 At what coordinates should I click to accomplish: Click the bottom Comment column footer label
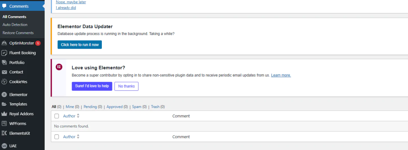181,137
